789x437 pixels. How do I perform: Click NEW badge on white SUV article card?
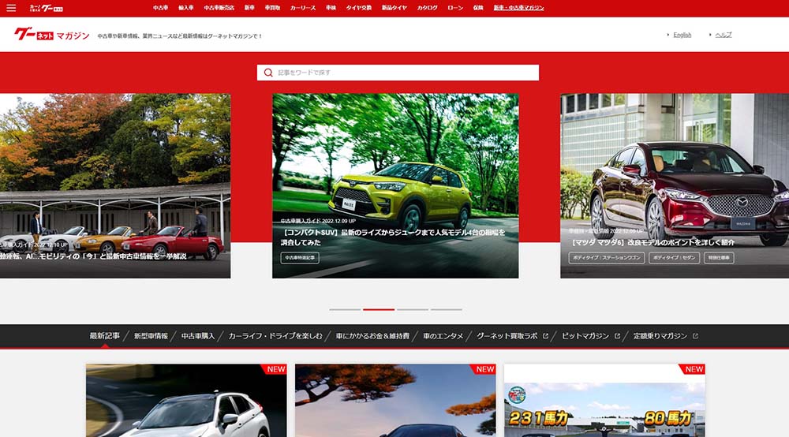275,369
